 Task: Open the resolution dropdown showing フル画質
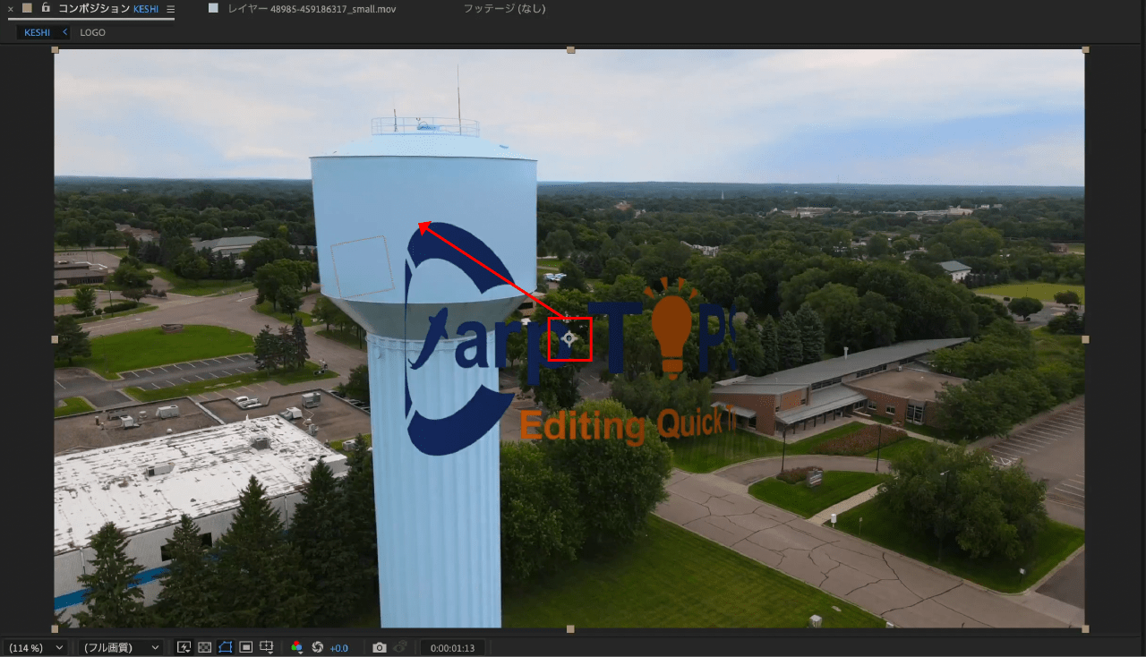(121, 647)
